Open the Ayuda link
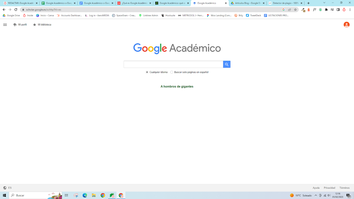The image size is (354, 199). click(316, 188)
